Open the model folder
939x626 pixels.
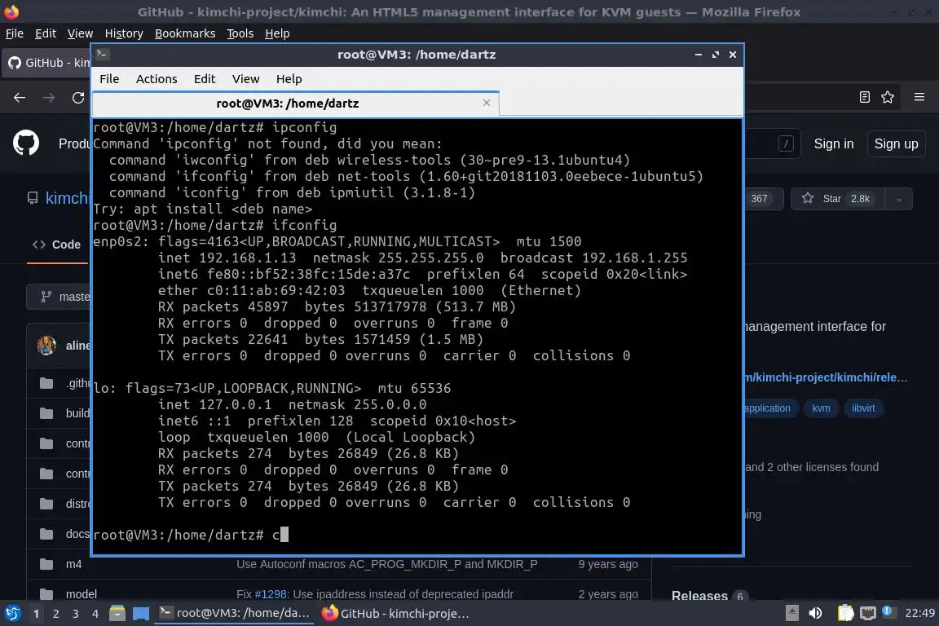[82, 594]
